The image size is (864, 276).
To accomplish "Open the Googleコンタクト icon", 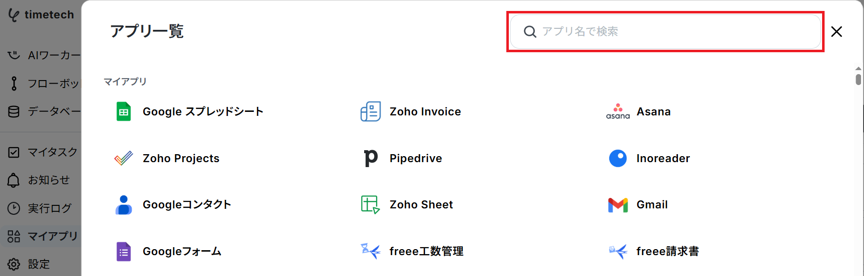I will tap(124, 204).
